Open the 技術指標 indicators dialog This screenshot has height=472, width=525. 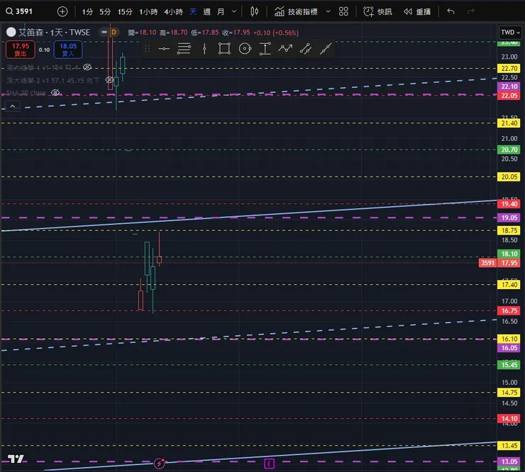tap(296, 12)
